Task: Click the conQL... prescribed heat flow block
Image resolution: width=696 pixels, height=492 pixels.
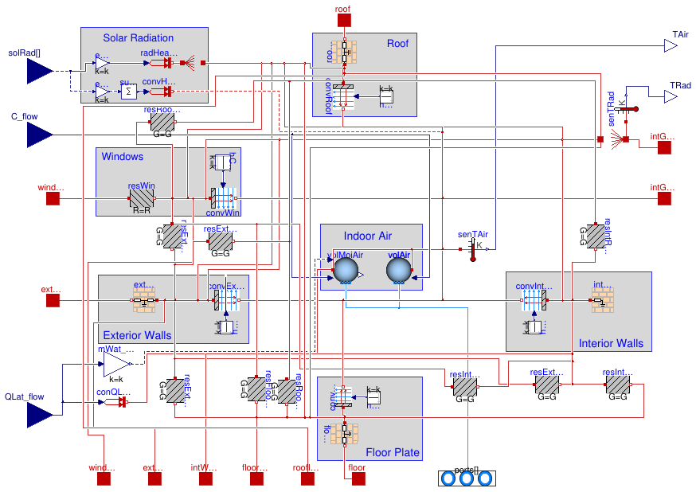Action: [116, 402]
